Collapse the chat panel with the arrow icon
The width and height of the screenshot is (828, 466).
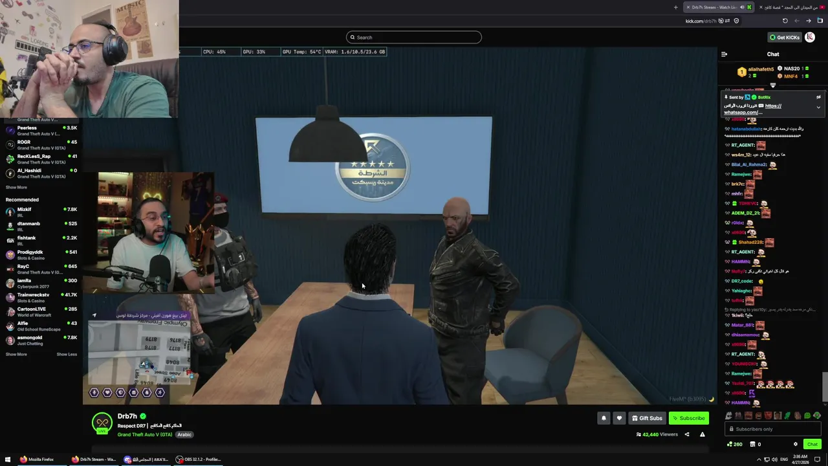click(724, 54)
